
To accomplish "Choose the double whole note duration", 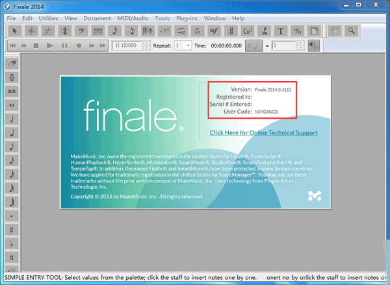I will [x=12, y=91].
